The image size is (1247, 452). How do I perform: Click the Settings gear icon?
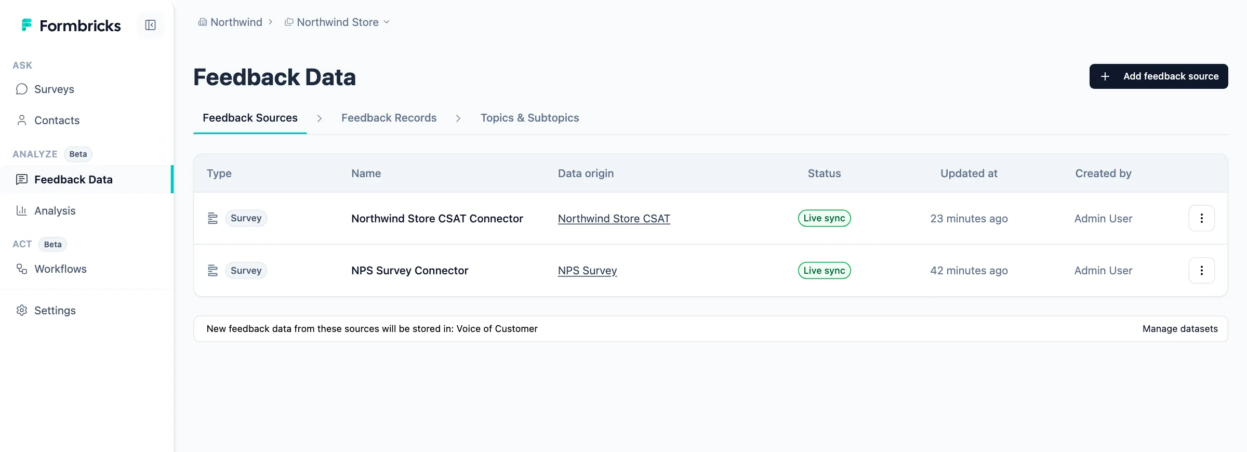21,311
